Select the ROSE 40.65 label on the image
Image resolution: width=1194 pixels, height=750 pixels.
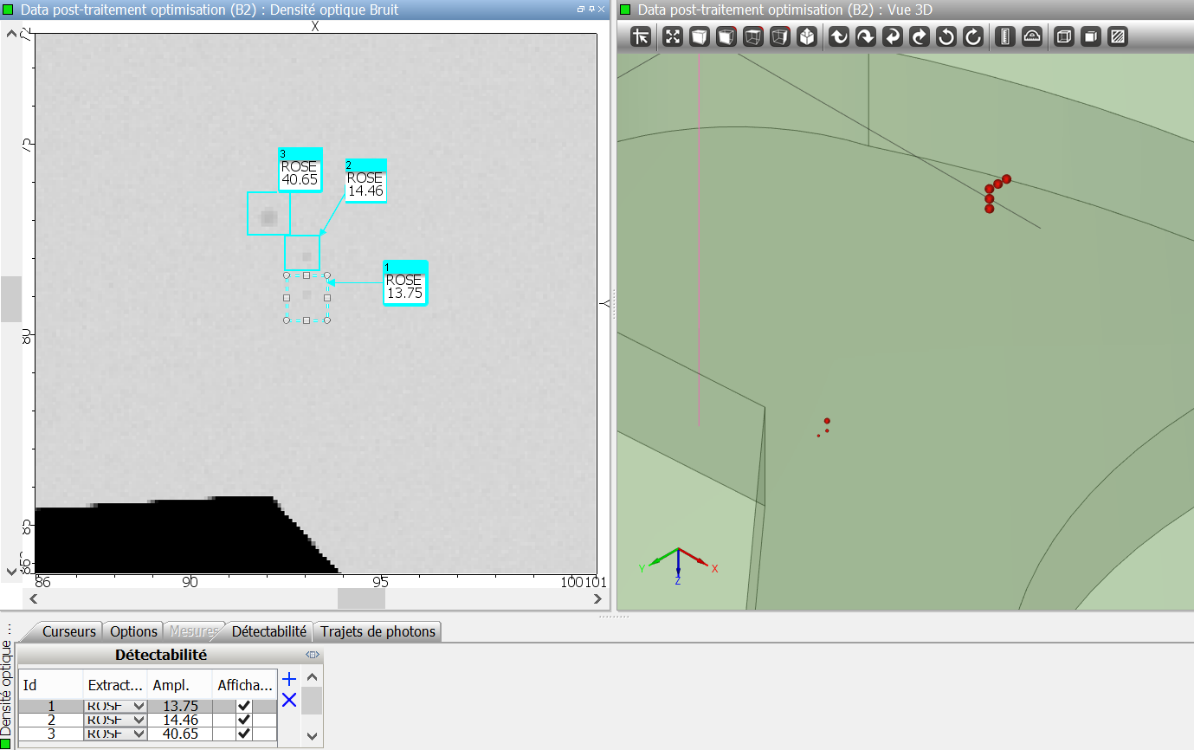tap(300, 169)
